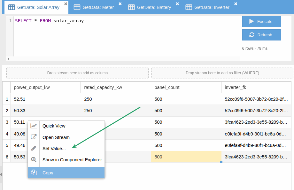This screenshot has height=190, width=294.
Task: Select inverter_fk value in row 1
Action: coord(256,99)
